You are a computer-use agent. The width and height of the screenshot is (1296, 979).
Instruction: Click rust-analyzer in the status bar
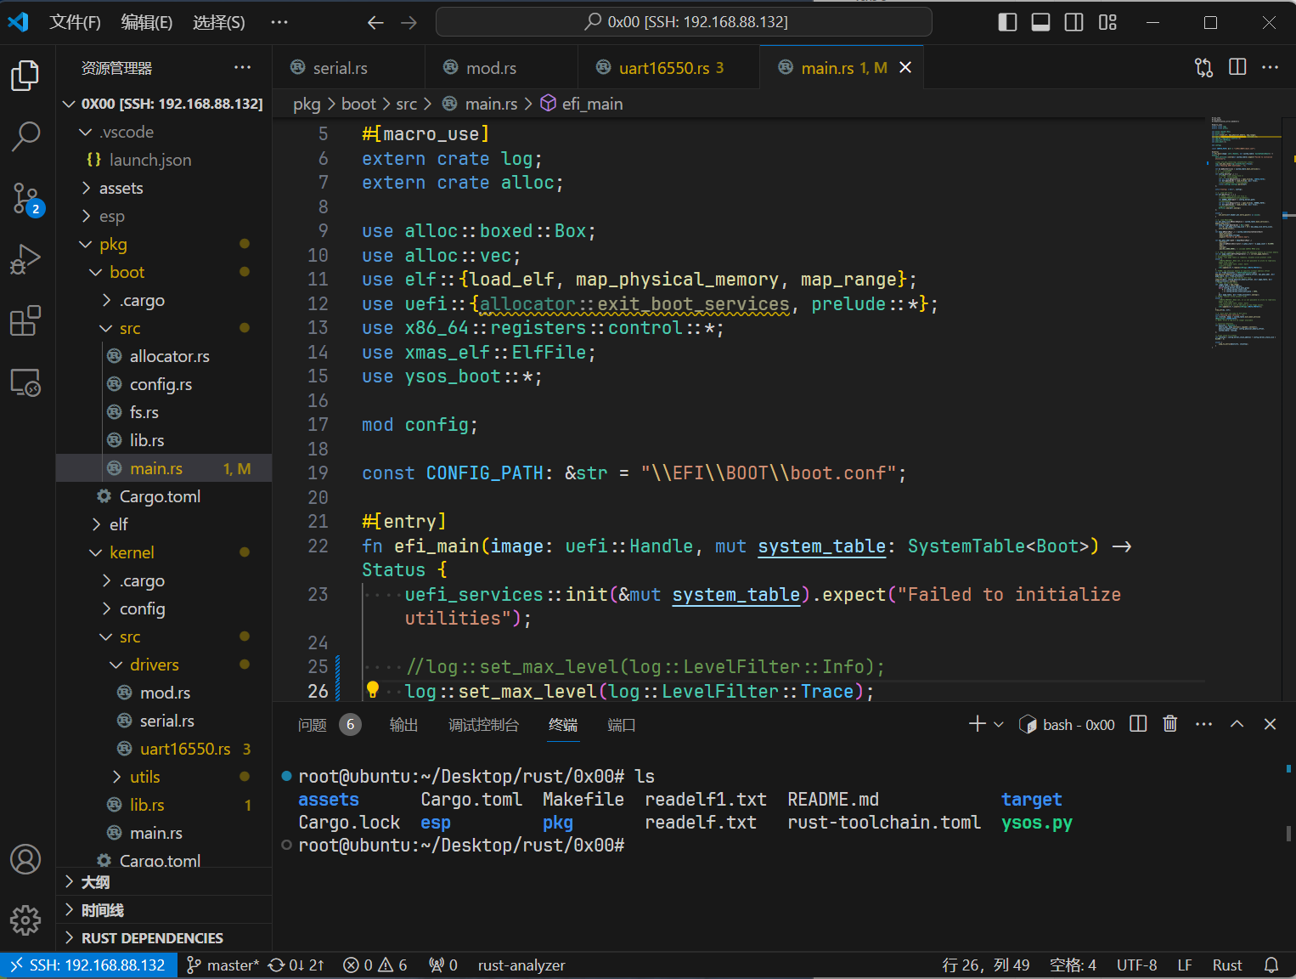[521, 965]
